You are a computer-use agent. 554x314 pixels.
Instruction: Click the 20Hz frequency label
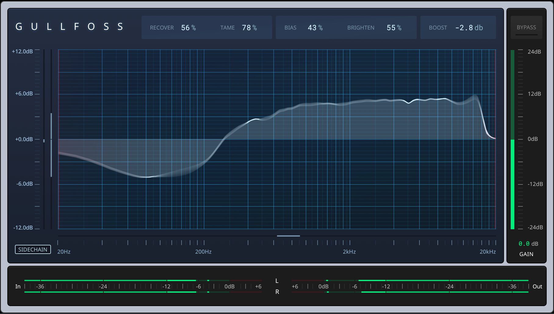[64, 252]
